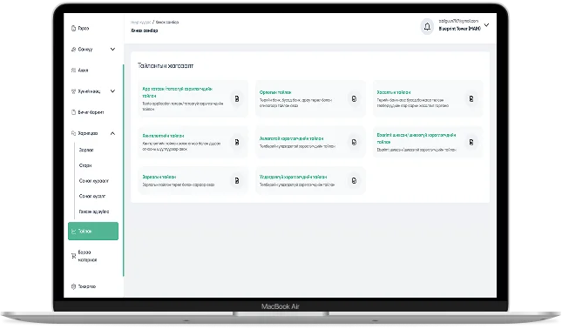This screenshot has height=329, width=562.
Task: Click file icon on Ашиглалтын тайлан card
Action: tap(237, 142)
